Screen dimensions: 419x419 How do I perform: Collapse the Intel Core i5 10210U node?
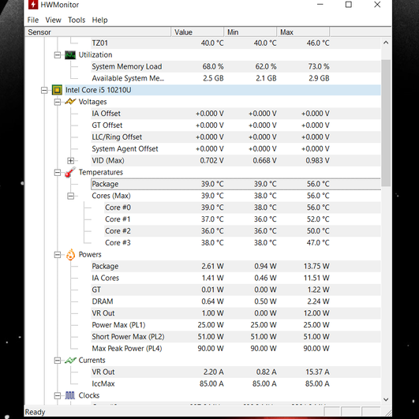44,90
